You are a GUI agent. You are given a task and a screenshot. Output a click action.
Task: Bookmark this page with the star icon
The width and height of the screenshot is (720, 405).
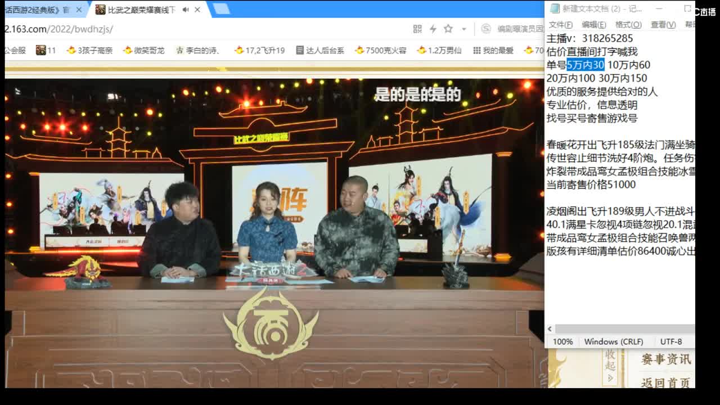pos(448,29)
